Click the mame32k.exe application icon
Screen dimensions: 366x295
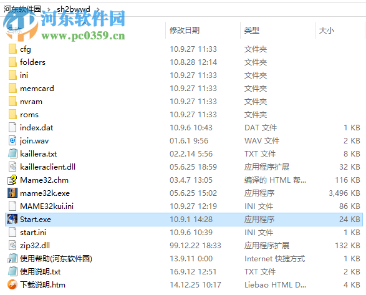[x=12, y=193]
